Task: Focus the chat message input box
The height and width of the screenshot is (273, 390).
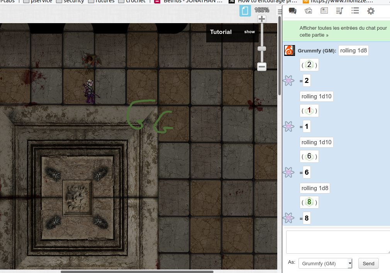Action: tap(338, 242)
